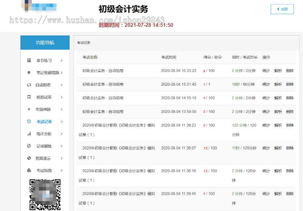Click the globe icon beside 答题演示
Image resolution: width=303 pixels, height=211 pixels.
coord(29,158)
